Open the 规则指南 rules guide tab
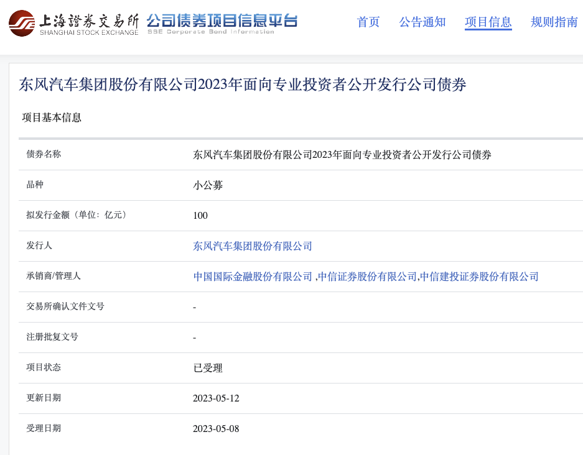Viewport: 583px width, 455px height. 554,22
